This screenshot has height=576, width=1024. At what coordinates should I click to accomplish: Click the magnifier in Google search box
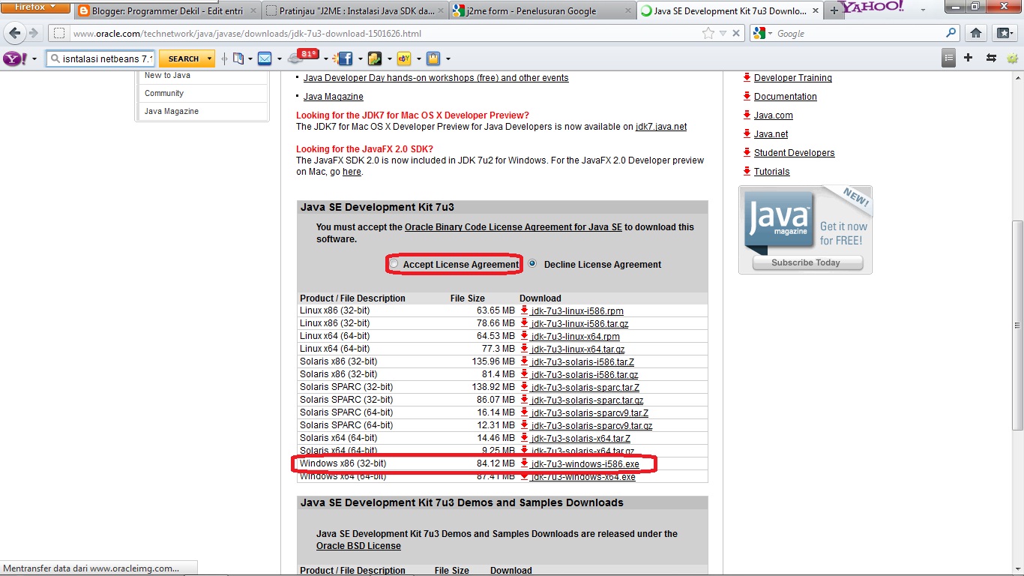[x=951, y=33]
